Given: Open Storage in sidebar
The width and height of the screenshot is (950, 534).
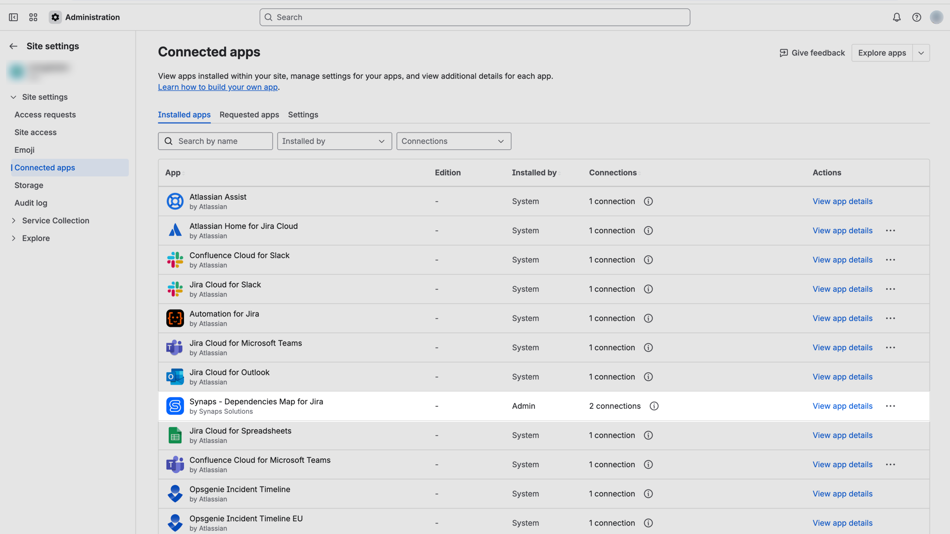Looking at the screenshot, I should [x=29, y=185].
